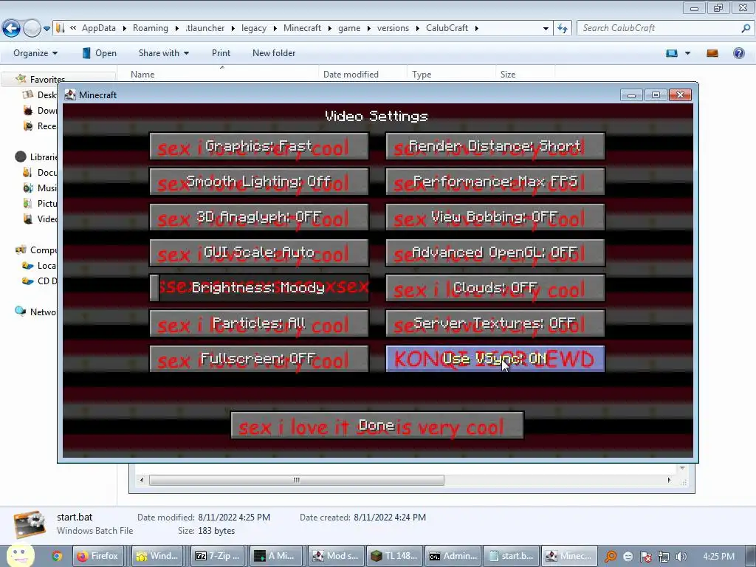
Task: Go forward in Explorer window
Action: point(32,29)
